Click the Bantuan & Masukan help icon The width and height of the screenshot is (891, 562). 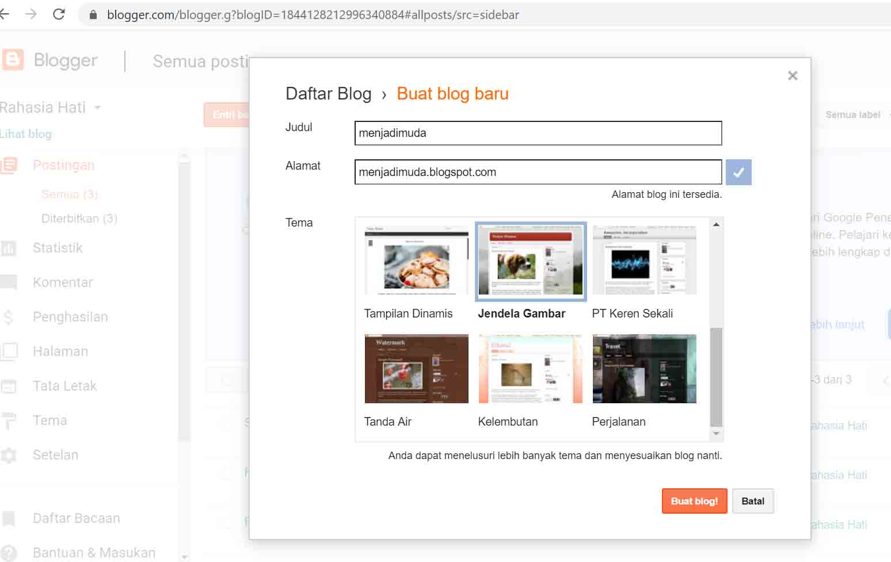[9, 553]
